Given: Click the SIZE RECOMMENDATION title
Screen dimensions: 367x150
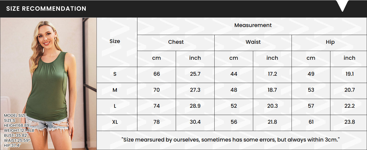Looking at the screenshot, I should (x=46, y=8).
